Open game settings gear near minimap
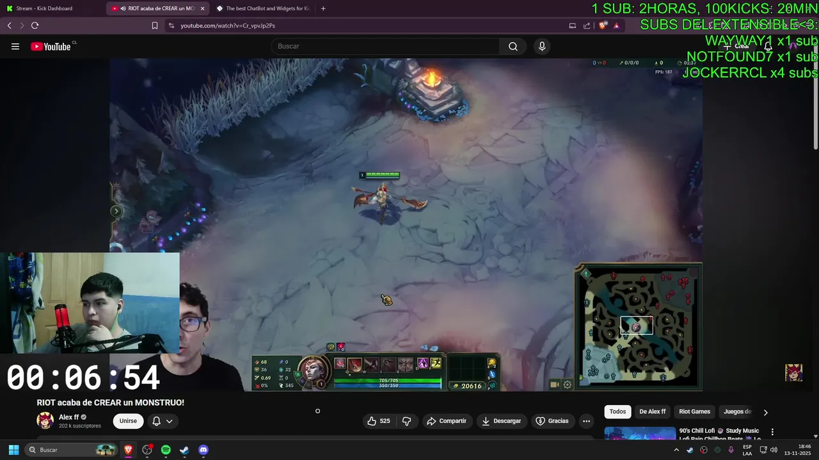 point(567,385)
